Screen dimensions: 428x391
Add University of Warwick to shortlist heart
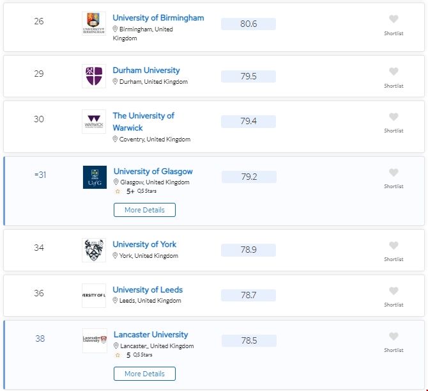[x=394, y=117]
